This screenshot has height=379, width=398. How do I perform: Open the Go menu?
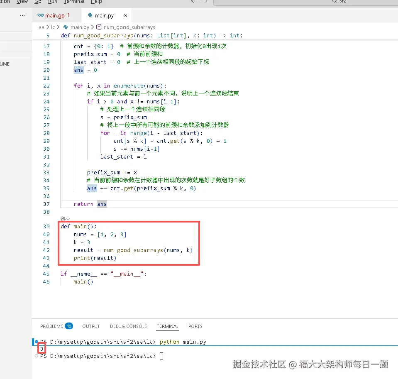click(38, 2)
